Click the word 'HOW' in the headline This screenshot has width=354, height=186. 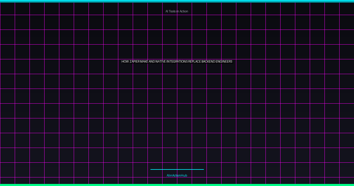pos(125,61)
